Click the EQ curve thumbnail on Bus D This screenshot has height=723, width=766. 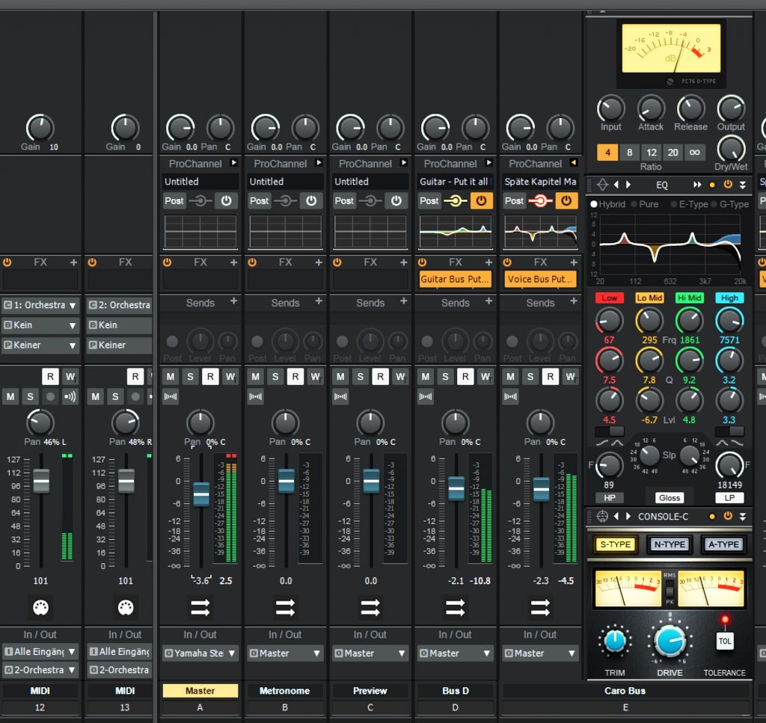coord(455,233)
